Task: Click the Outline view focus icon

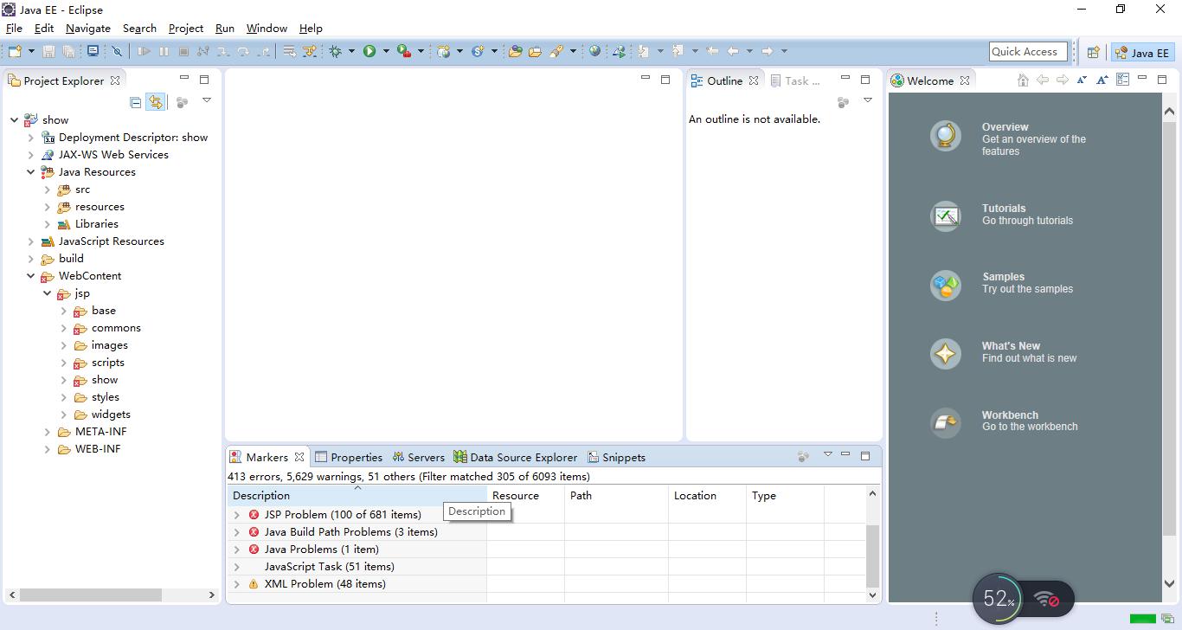Action: coord(844,102)
